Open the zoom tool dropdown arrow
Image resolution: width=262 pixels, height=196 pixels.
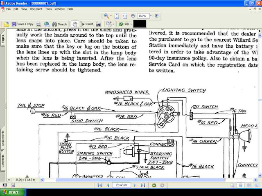point(111,16)
